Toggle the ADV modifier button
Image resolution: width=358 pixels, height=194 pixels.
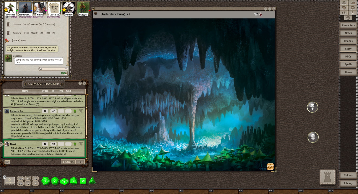point(20,179)
